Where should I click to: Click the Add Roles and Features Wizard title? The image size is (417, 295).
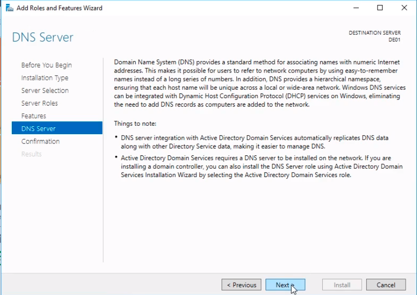pyautogui.click(x=59, y=8)
